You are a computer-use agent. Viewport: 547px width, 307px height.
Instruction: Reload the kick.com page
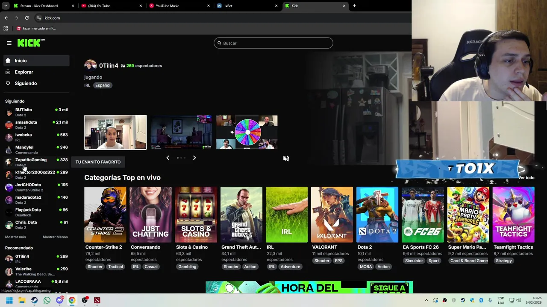pyautogui.click(x=26, y=18)
